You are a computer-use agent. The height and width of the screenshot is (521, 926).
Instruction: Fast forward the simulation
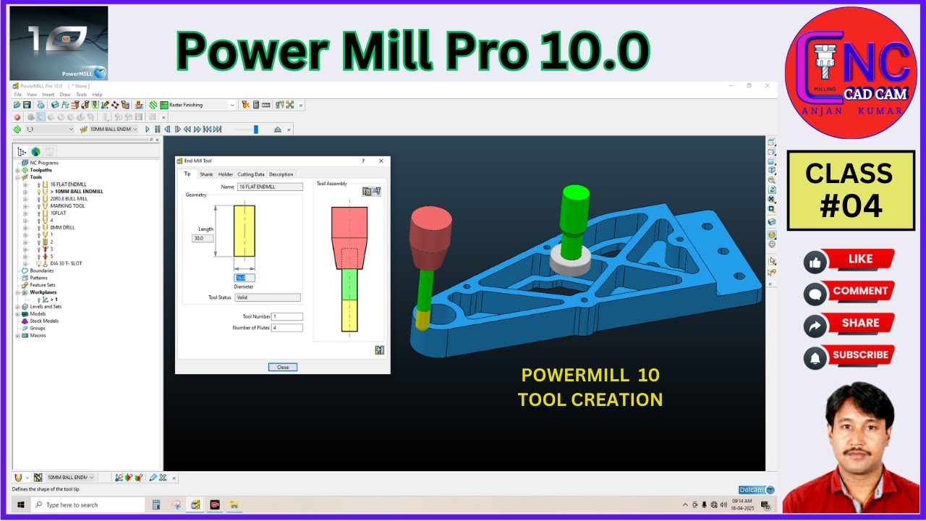197,129
